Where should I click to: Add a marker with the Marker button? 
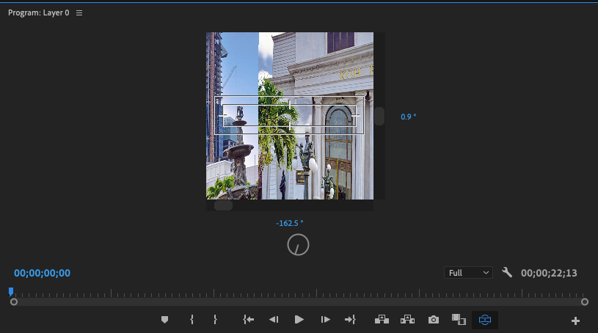tap(164, 320)
